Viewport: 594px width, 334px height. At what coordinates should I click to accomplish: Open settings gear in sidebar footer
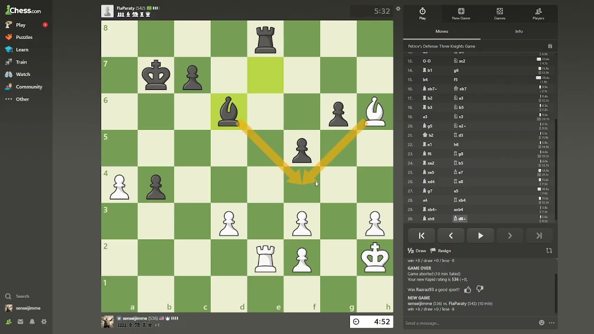[44, 322]
